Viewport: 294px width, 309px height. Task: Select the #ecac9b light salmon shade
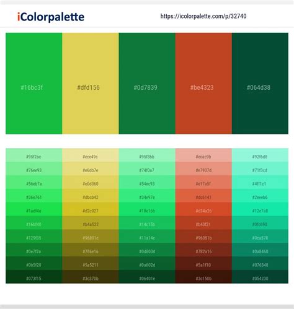pyautogui.click(x=203, y=155)
